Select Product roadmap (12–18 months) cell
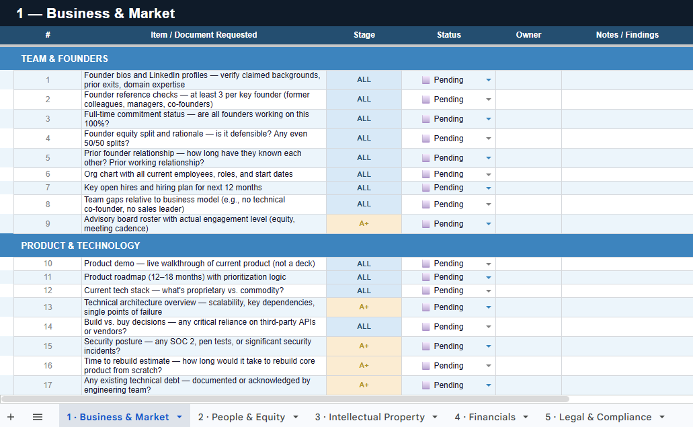Image resolution: width=693 pixels, height=427 pixels. [204, 277]
